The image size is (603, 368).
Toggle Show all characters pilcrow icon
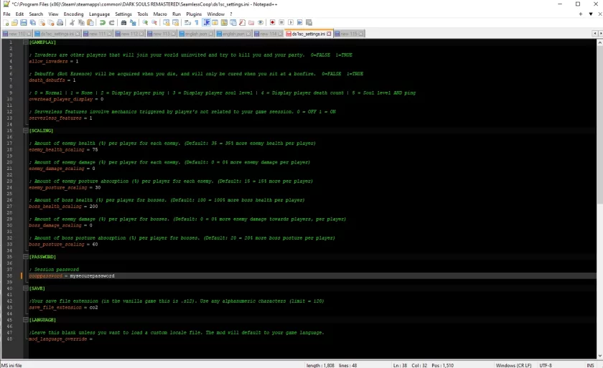click(x=197, y=23)
